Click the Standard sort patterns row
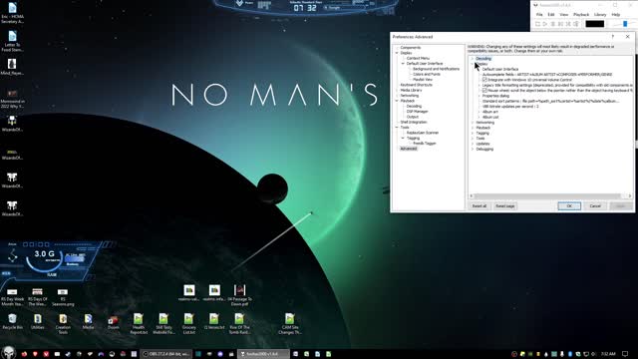Screen dimensions: 638x359 550,101
